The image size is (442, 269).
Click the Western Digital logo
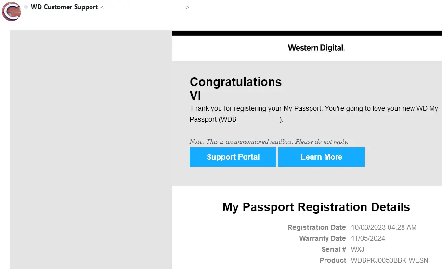(316, 48)
